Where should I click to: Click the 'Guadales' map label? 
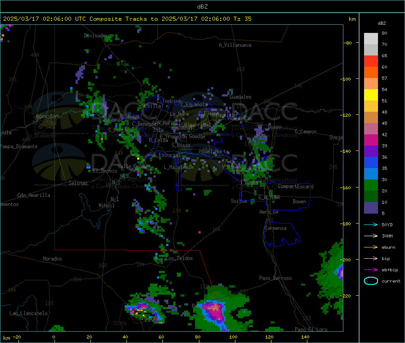pos(240,97)
